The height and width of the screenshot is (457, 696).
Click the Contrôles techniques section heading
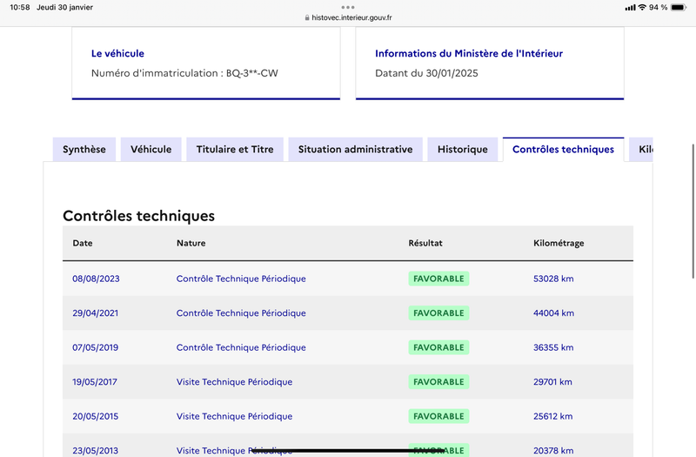tap(138, 216)
